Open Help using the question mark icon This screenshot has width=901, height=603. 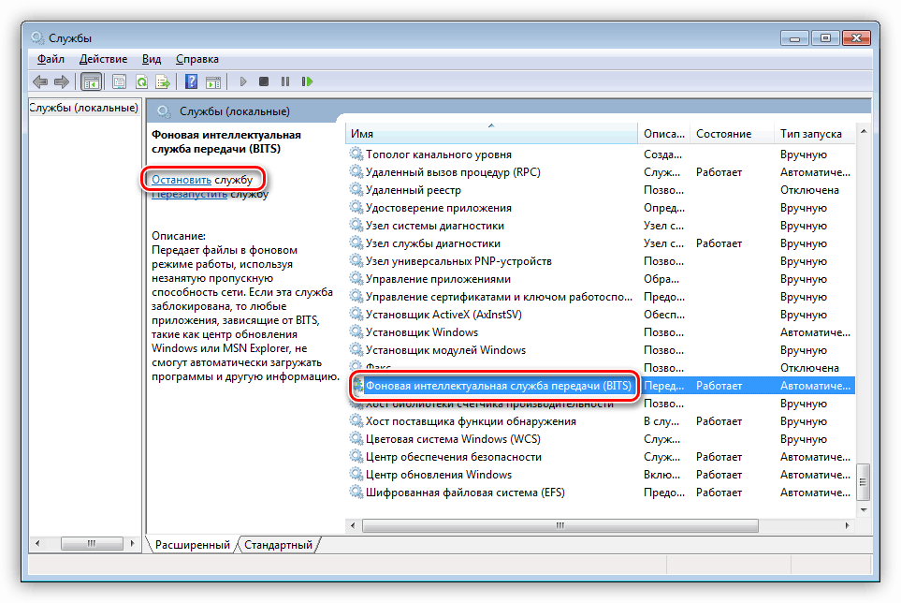tap(192, 81)
